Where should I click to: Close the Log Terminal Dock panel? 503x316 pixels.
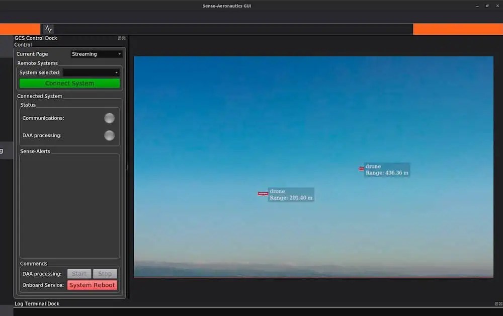[500, 304]
